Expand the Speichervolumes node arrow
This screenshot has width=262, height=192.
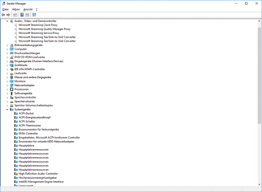tap(7, 102)
